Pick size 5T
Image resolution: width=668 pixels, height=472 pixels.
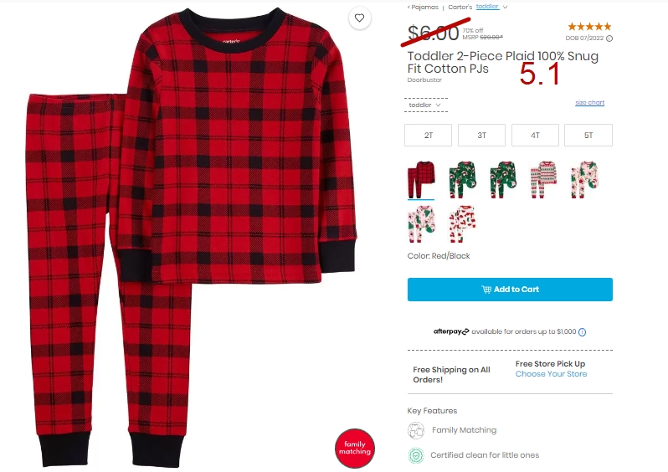coord(588,135)
